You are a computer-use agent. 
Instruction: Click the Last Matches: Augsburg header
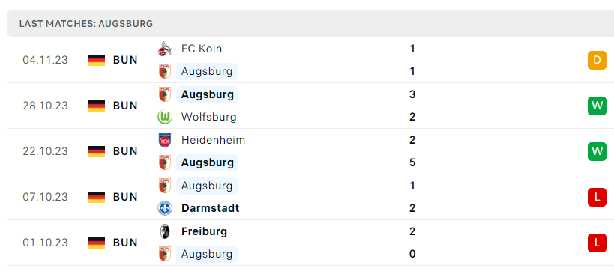tap(86, 24)
